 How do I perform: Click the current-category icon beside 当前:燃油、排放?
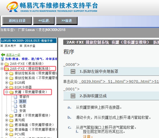[2, 59]
